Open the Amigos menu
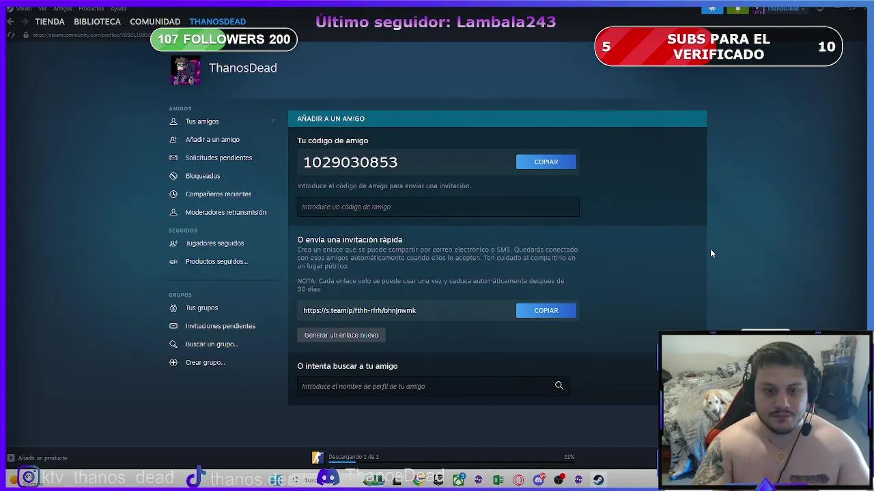The width and height of the screenshot is (874, 491). 63,9
